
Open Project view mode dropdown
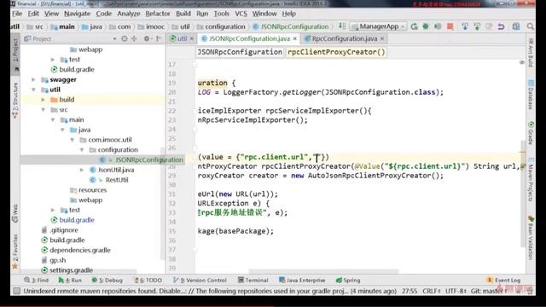[114, 39]
